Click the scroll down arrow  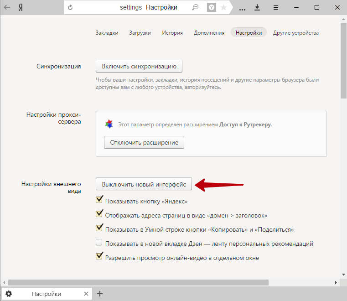coord(343,275)
